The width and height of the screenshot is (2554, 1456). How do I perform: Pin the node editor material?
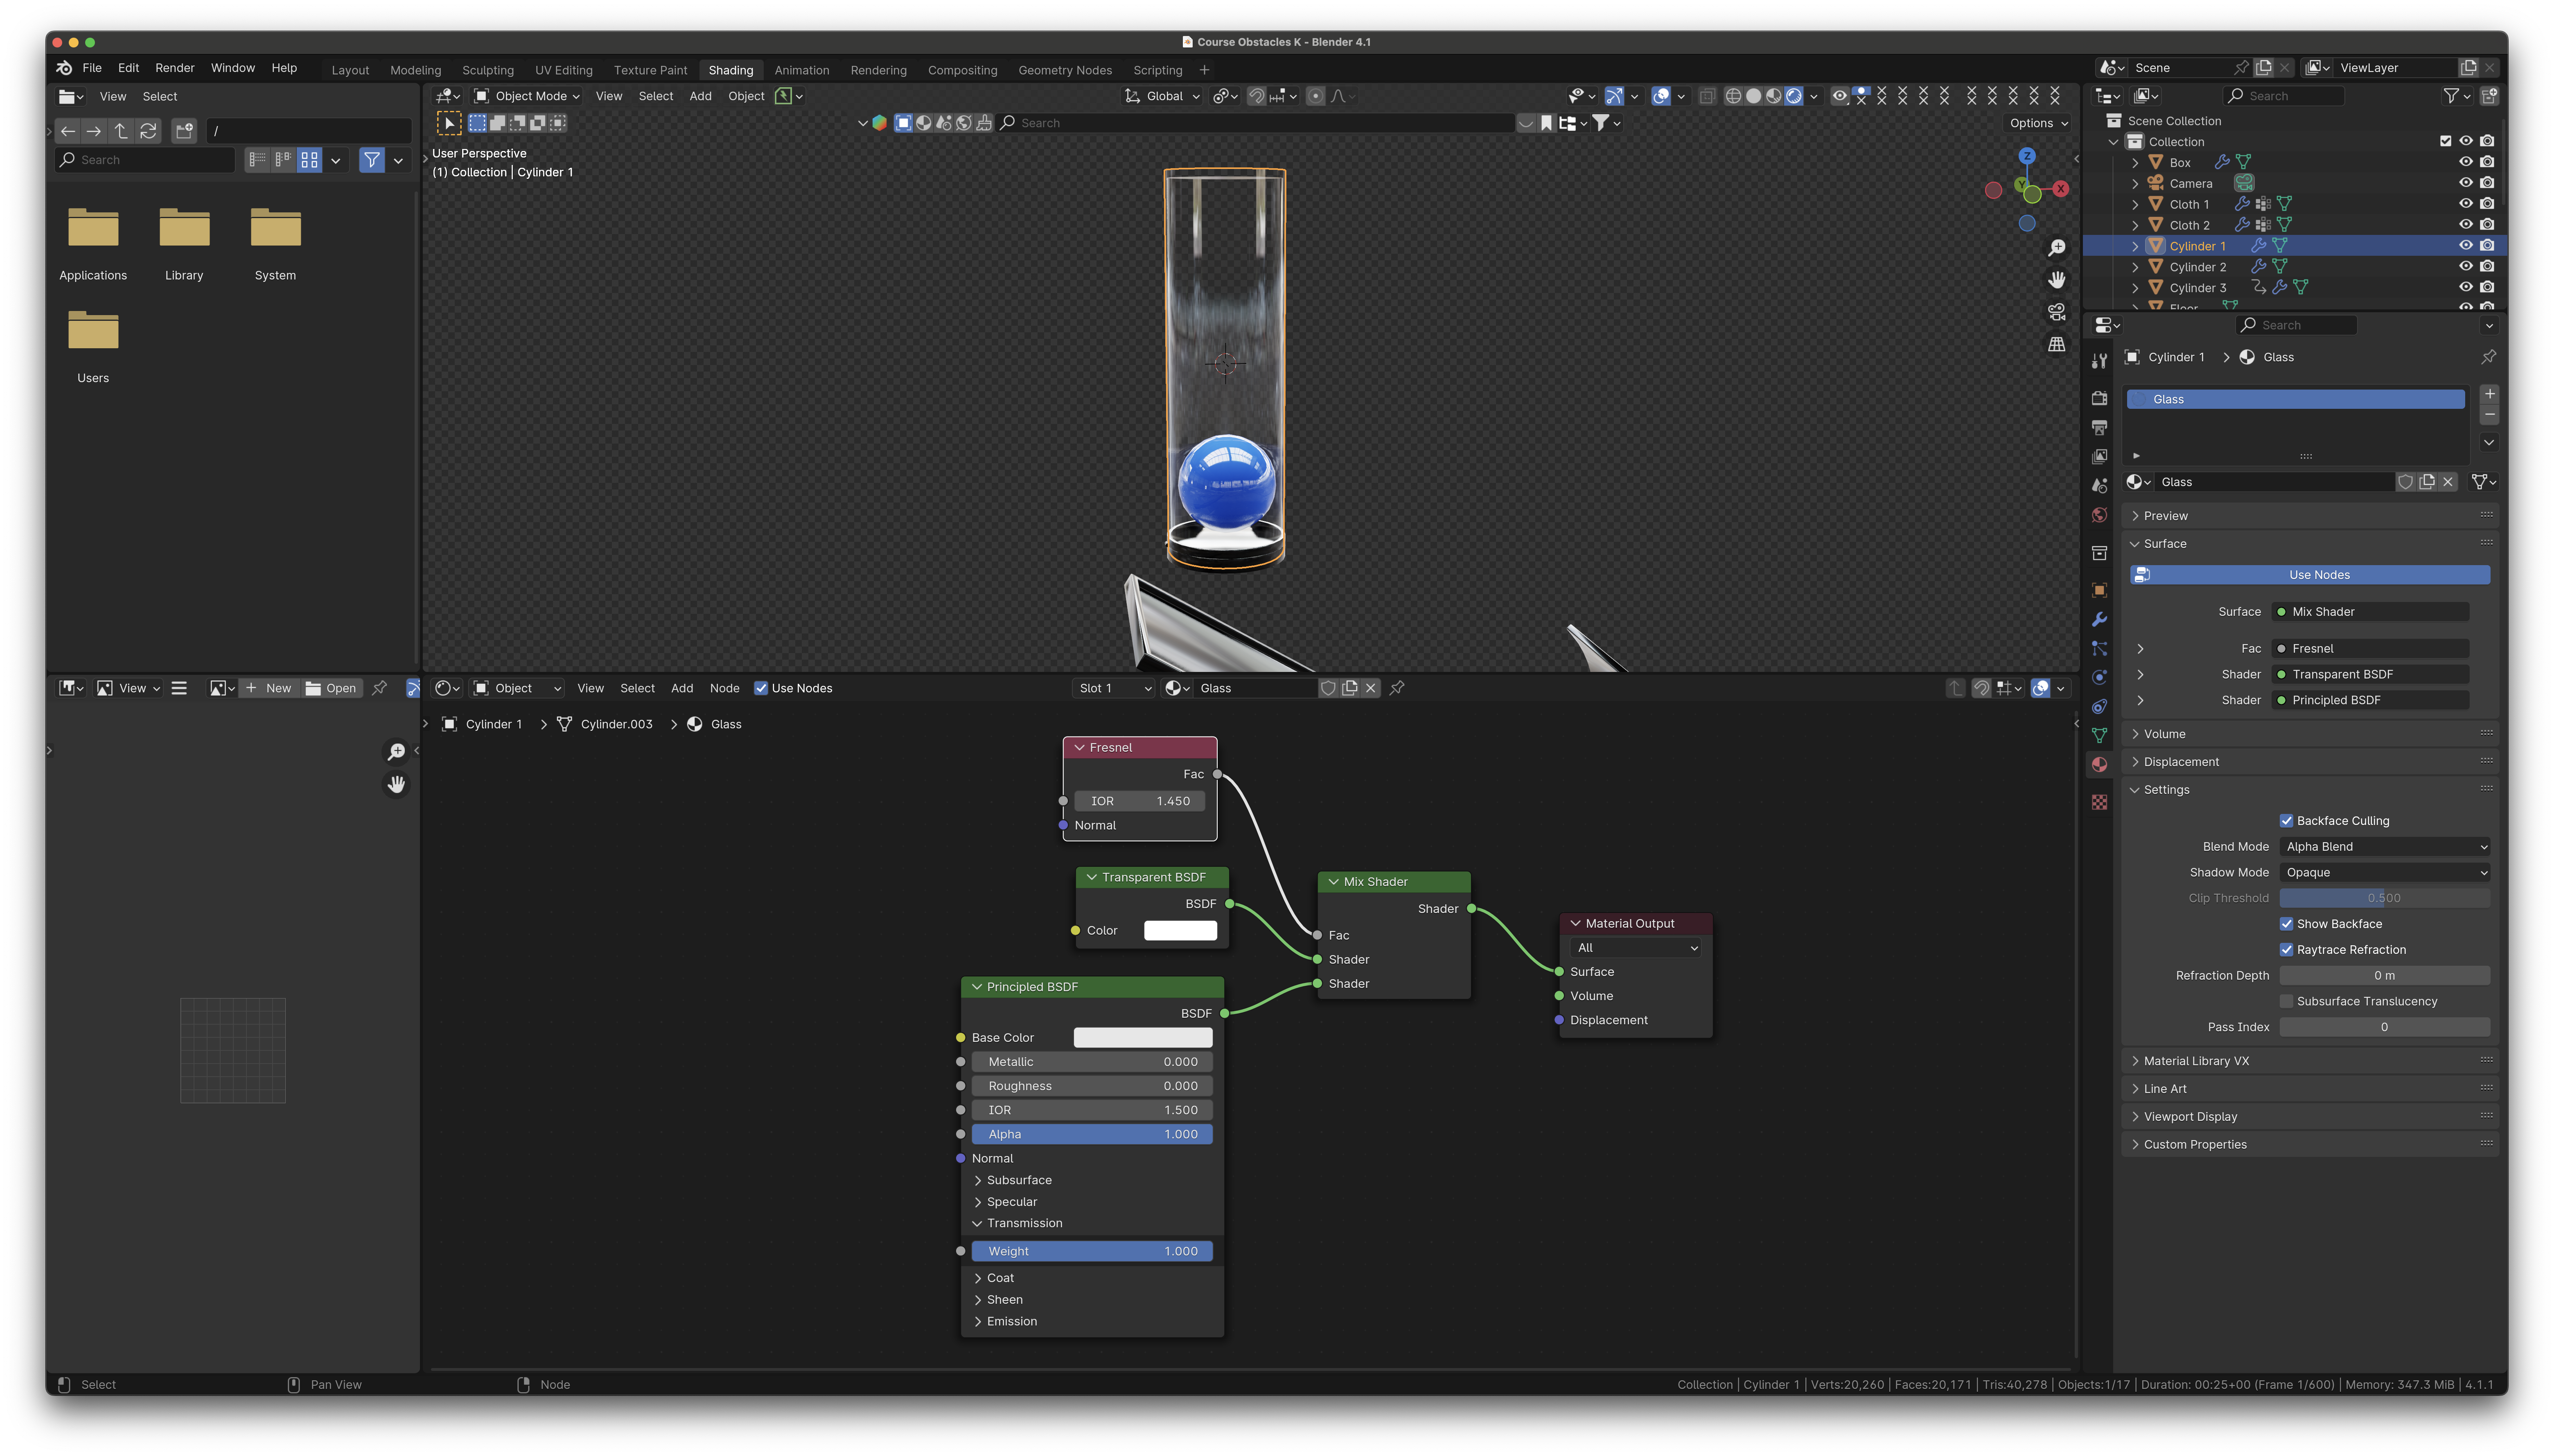point(1397,688)
